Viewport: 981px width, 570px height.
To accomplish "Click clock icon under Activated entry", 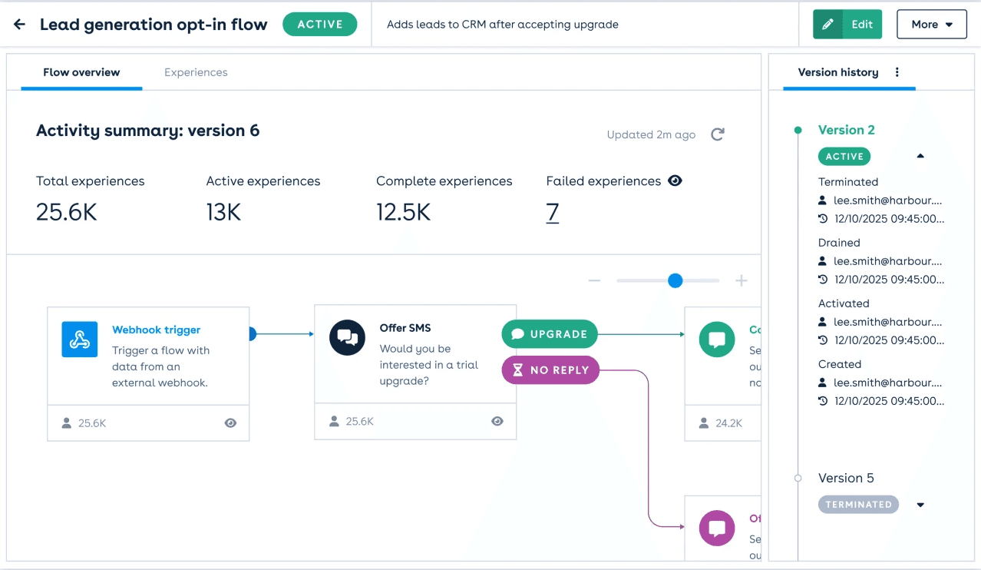I will point(823,340).
